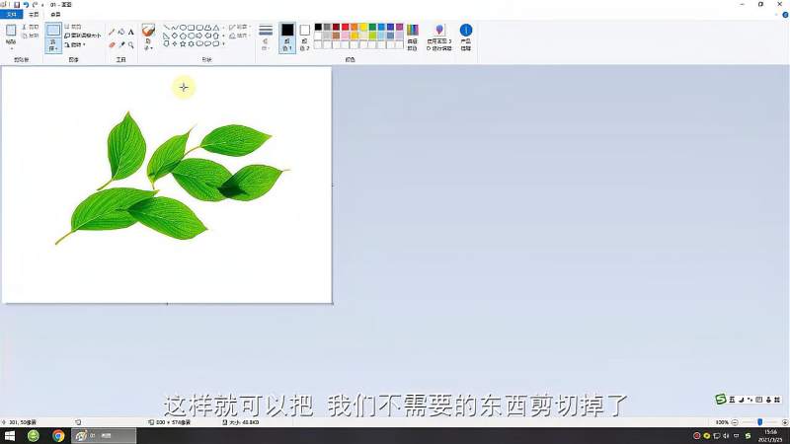Pick the brown color swatch
790x444 pixels.
(336, 36)
